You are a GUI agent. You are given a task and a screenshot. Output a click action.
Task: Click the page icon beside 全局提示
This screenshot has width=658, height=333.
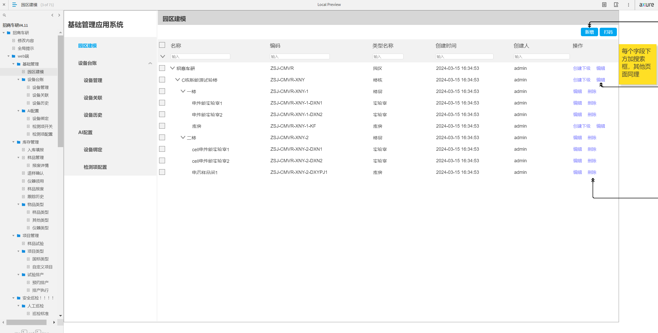coord(14,48)
